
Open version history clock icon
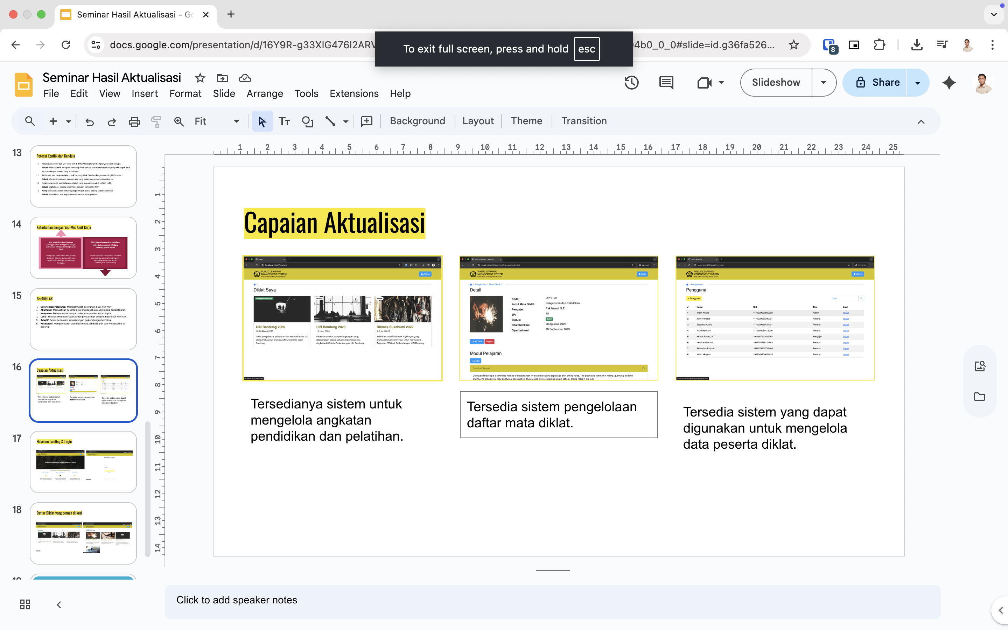click(x=631, y=83)
